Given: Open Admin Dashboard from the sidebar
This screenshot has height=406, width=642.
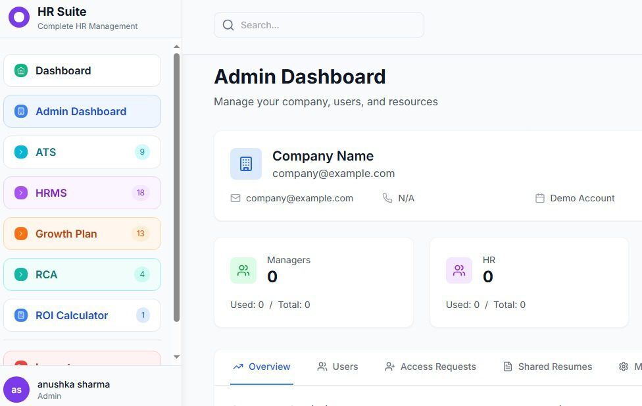Looking at the screenshot, I should tap(82, 111).
